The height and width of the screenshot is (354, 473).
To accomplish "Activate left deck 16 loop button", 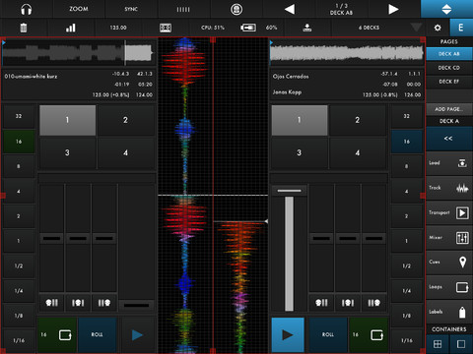I will click(57, 334).
